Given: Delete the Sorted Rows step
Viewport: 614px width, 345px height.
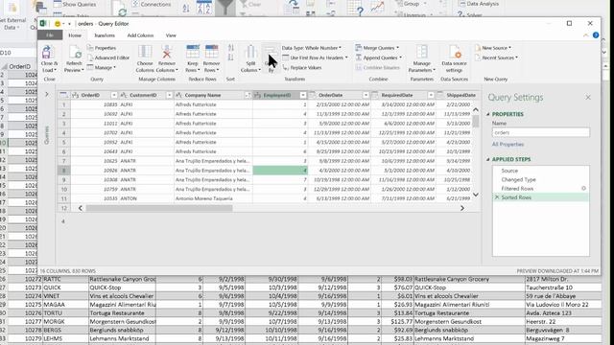Looking at the screenshot, I should point(497,197).
